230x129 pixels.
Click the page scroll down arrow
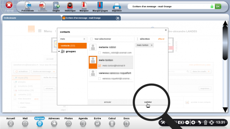[x=225, y=110]
